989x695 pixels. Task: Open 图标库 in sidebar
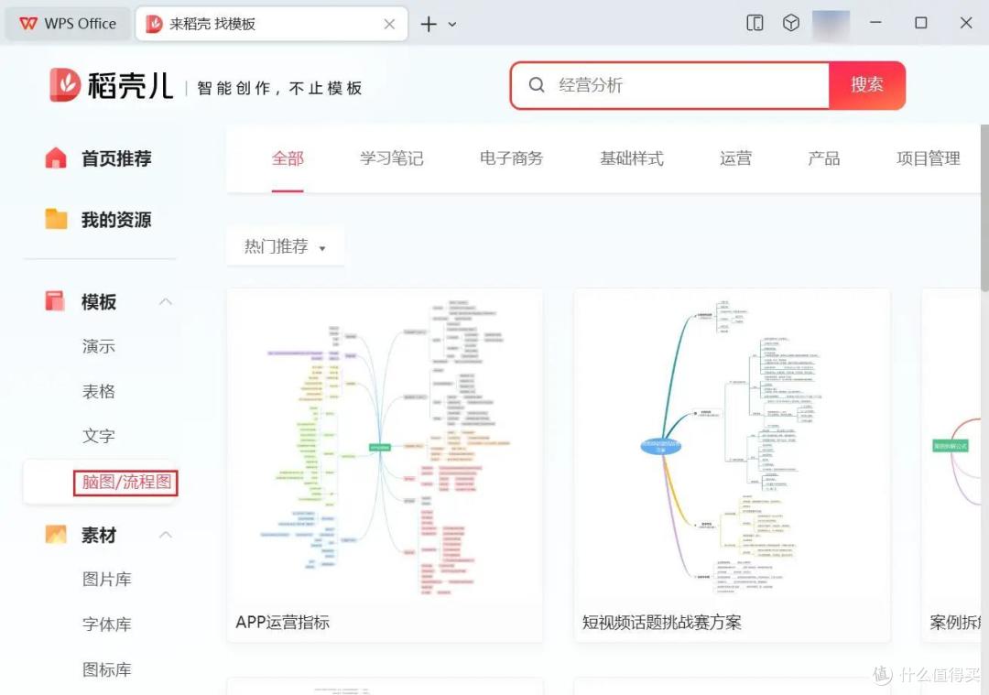click(x=106, y=669)
